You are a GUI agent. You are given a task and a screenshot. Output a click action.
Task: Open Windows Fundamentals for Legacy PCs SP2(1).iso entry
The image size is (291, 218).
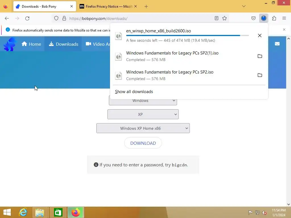189,56
